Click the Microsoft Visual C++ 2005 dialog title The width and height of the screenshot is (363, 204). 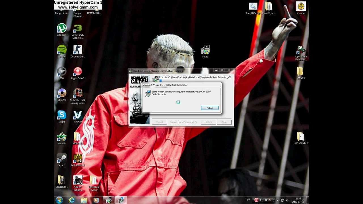165,85
